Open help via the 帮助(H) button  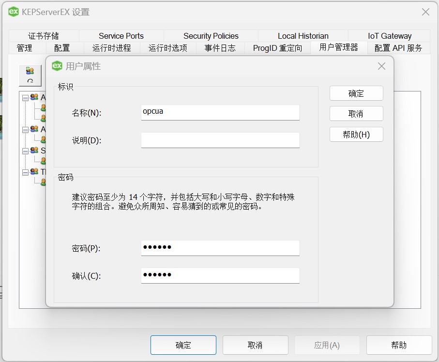click(356, 134)
